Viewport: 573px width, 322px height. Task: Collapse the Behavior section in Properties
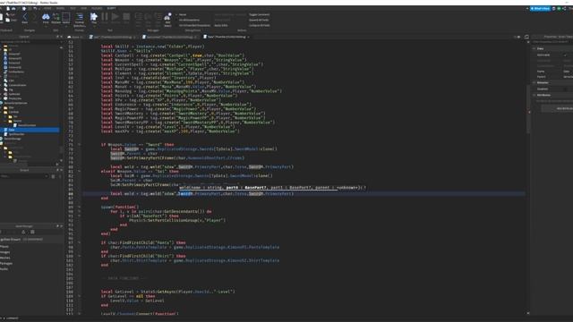tap(534, 83)
